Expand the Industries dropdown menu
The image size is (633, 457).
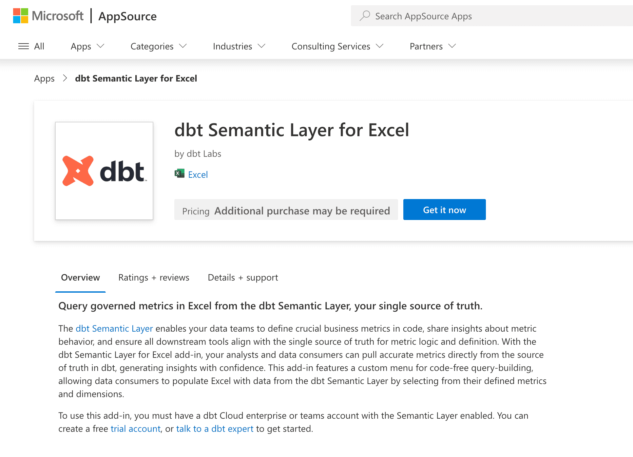[239, 46]
